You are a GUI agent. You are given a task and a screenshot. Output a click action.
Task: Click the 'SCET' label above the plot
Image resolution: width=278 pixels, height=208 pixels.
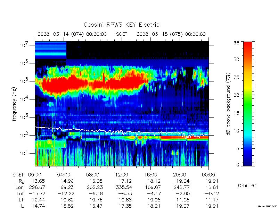tap(122, 34)
